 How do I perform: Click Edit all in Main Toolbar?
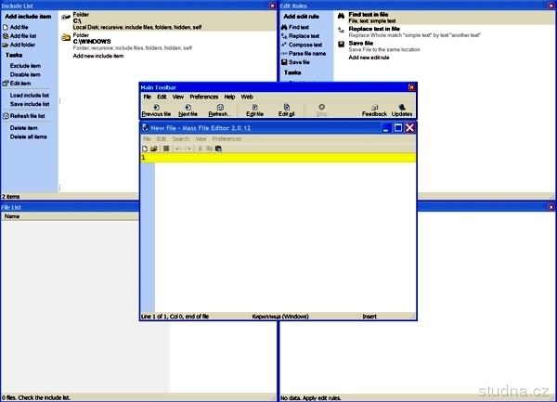pyautogui.click(x=286, y=110)
